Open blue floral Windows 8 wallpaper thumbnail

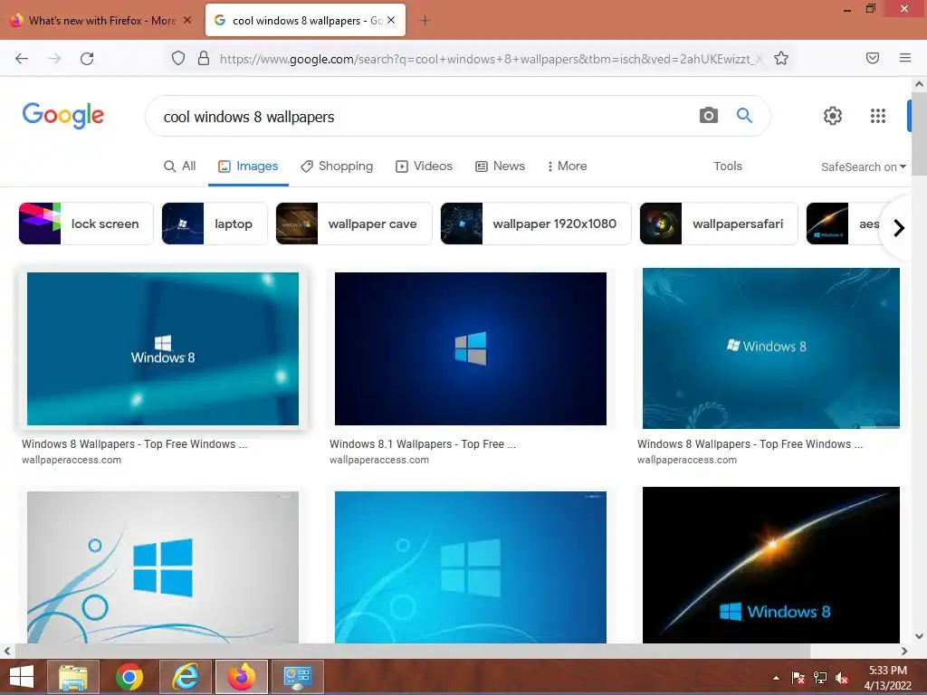[771, 348]
